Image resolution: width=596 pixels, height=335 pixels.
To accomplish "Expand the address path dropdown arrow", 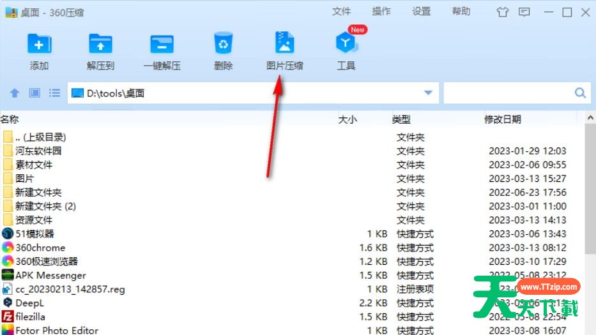I will coord(428,93).
